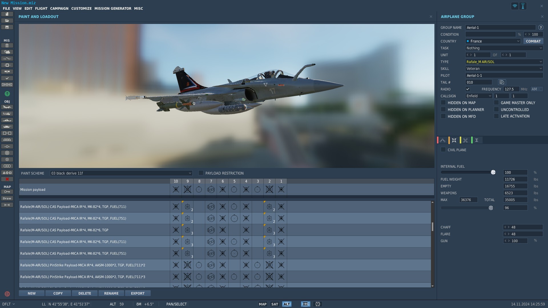
Task: Toggle the Payload Restriction checkbox
Action: point(201,173)
